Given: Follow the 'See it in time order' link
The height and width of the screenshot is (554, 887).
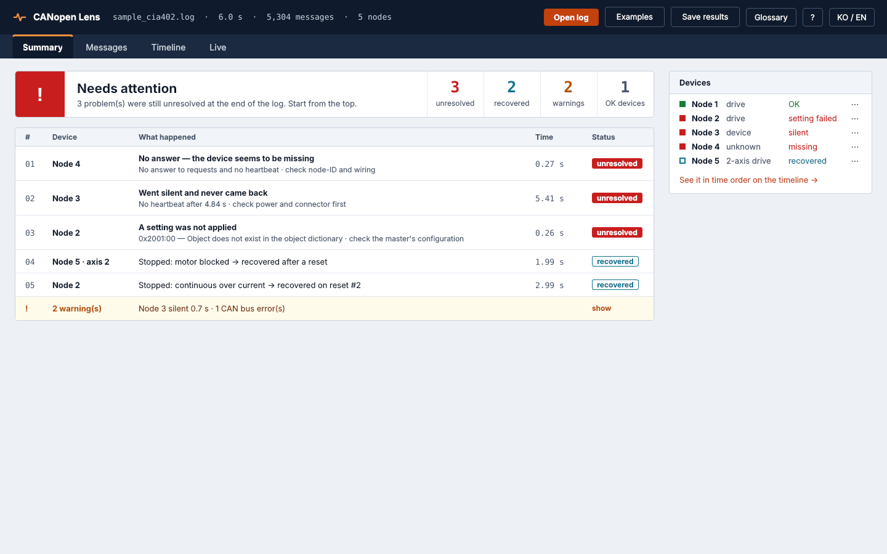Looking at the screenshot, I should tap(748, 180).
